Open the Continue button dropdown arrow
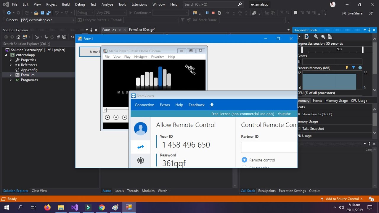 [x=150, y=13]
